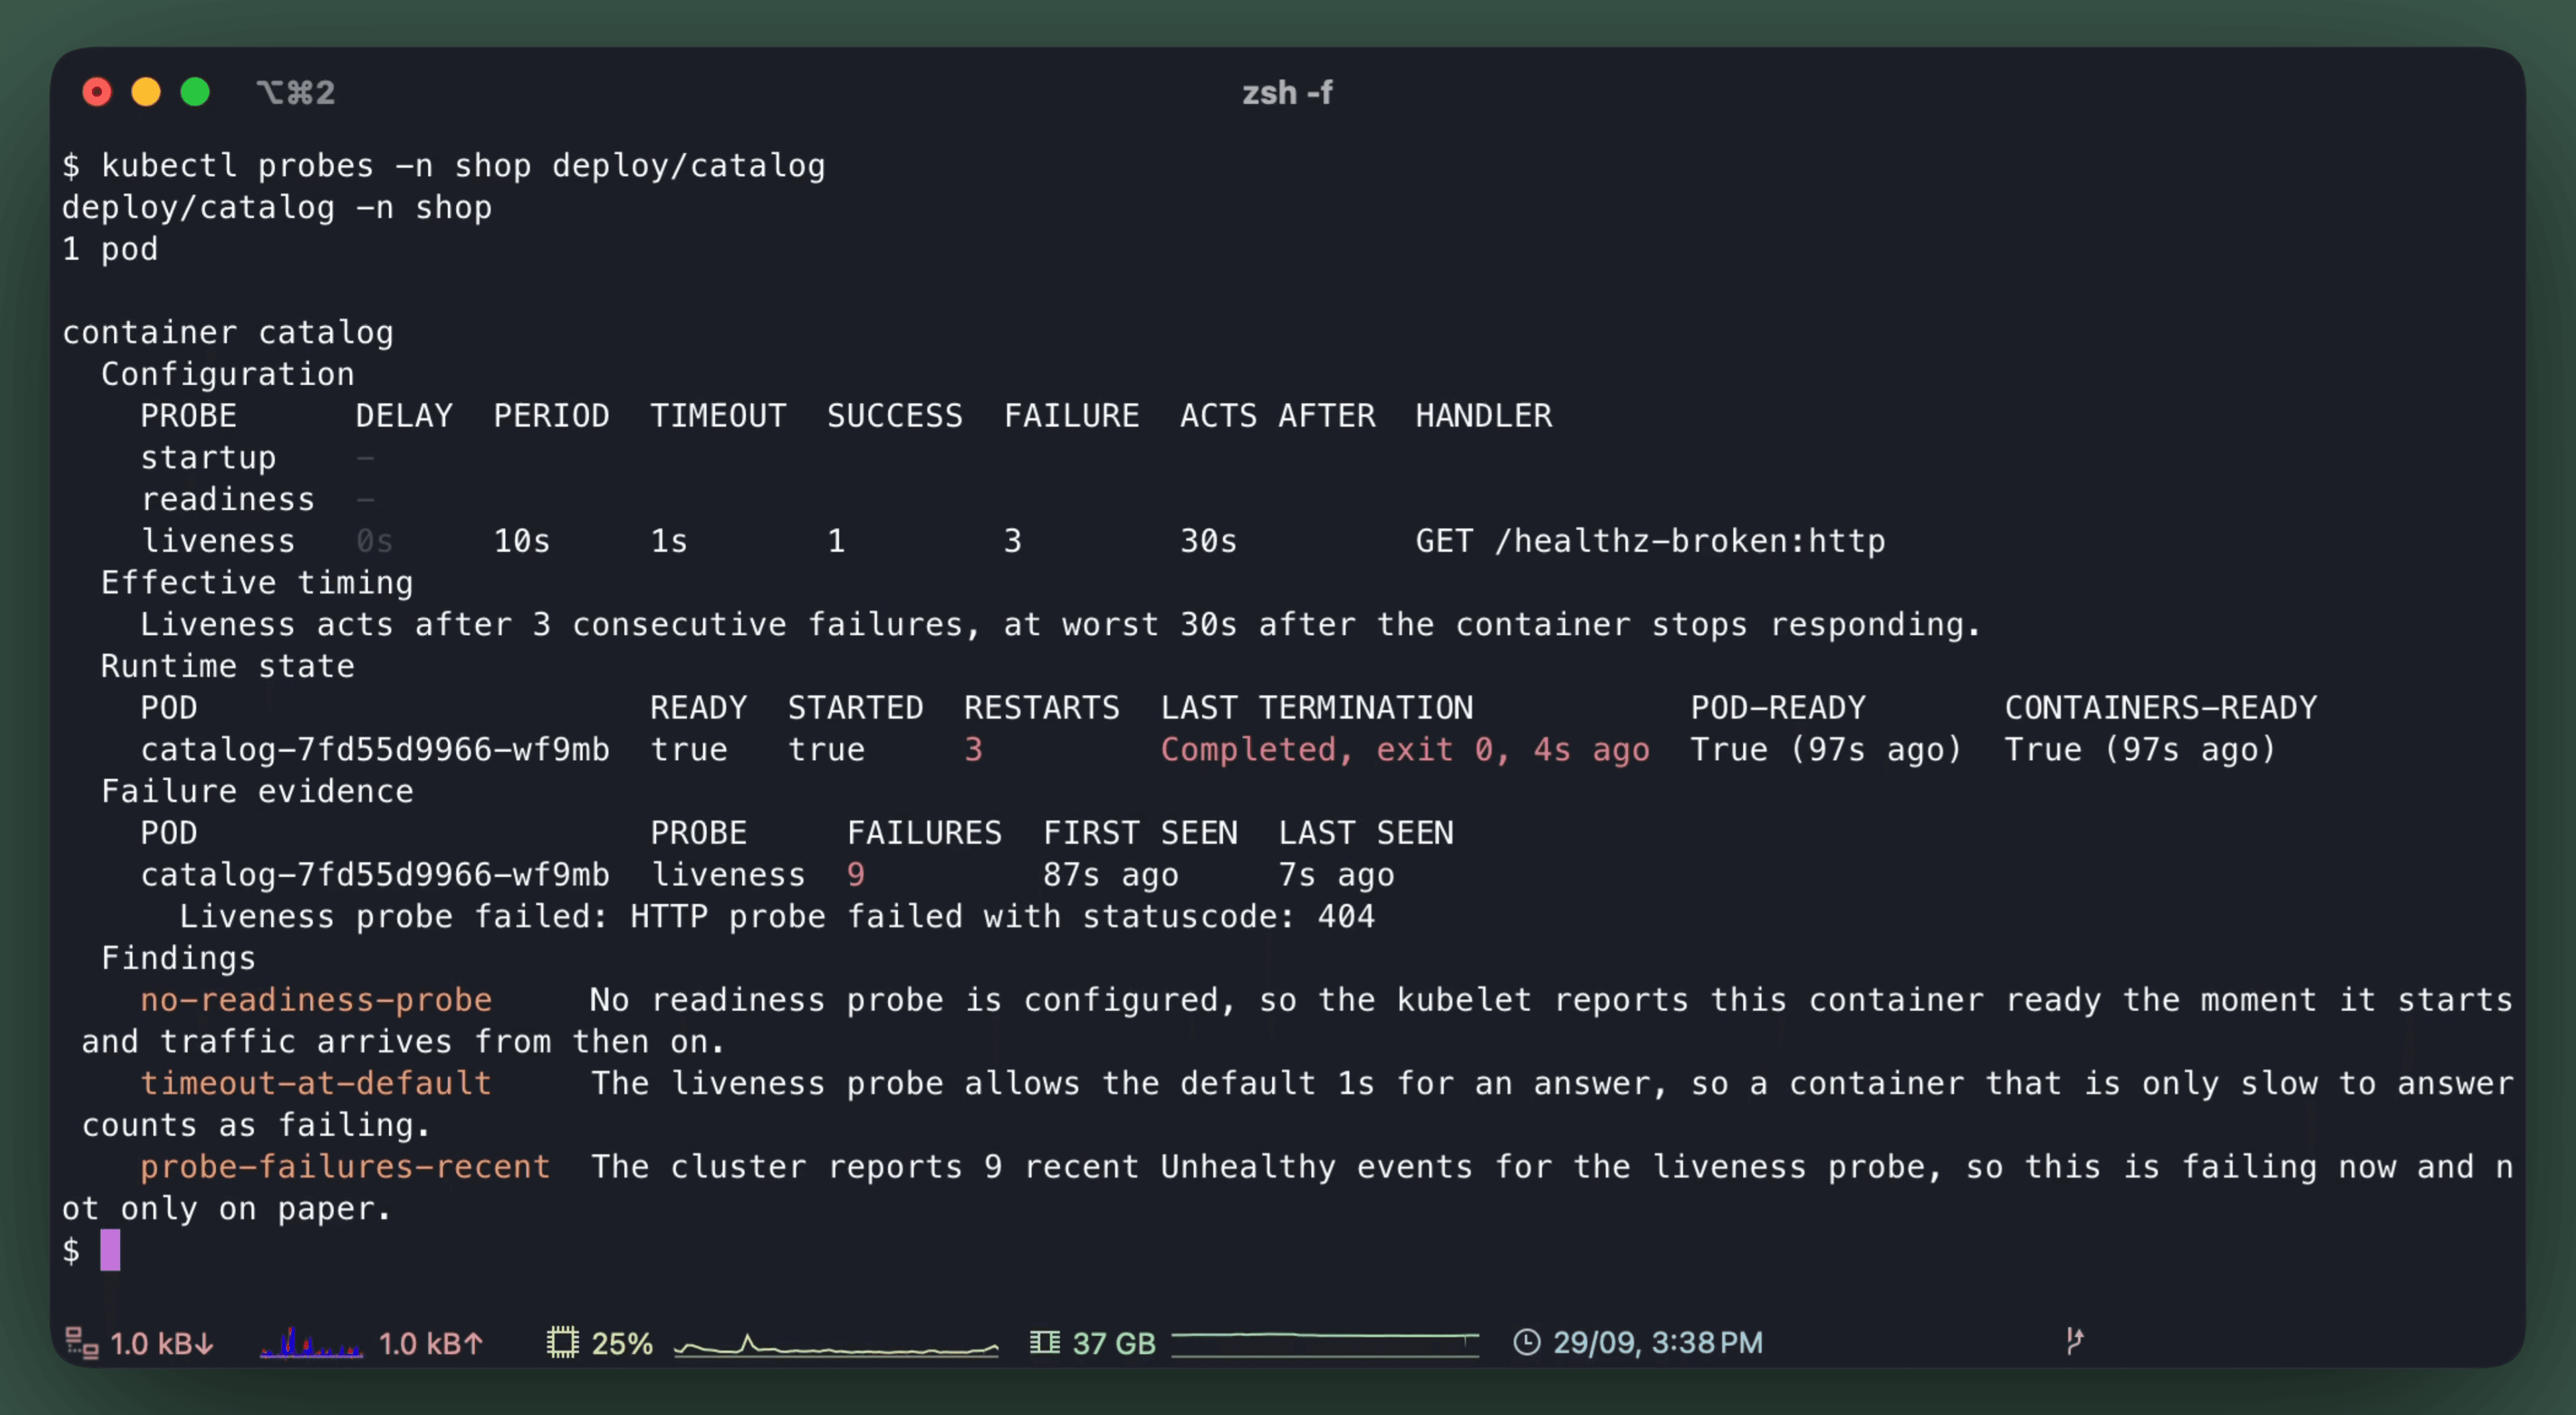Click the '87s ago' first seen value
The width and height of the screenshot is (2576, 1415).
pos(1111,875)
